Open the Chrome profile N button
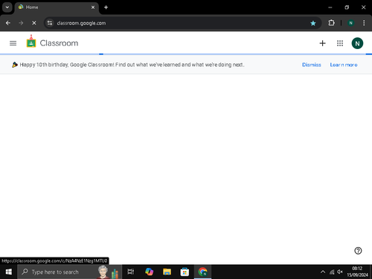 click(x=350, y=23)
